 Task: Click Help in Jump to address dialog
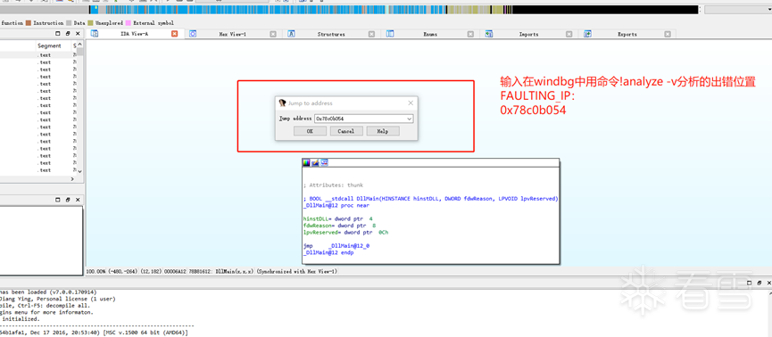click(383, 131)
